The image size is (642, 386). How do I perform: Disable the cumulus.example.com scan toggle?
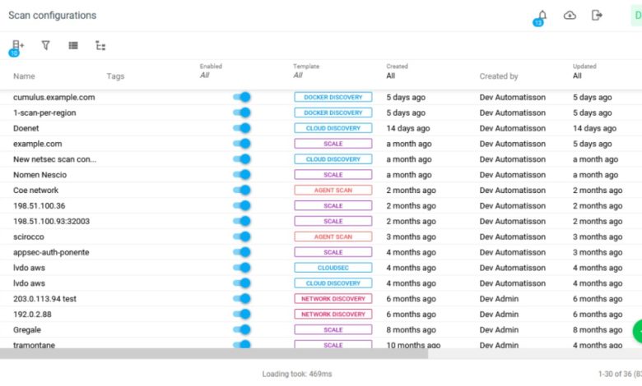pyautogui.click(x=241, y=97)
